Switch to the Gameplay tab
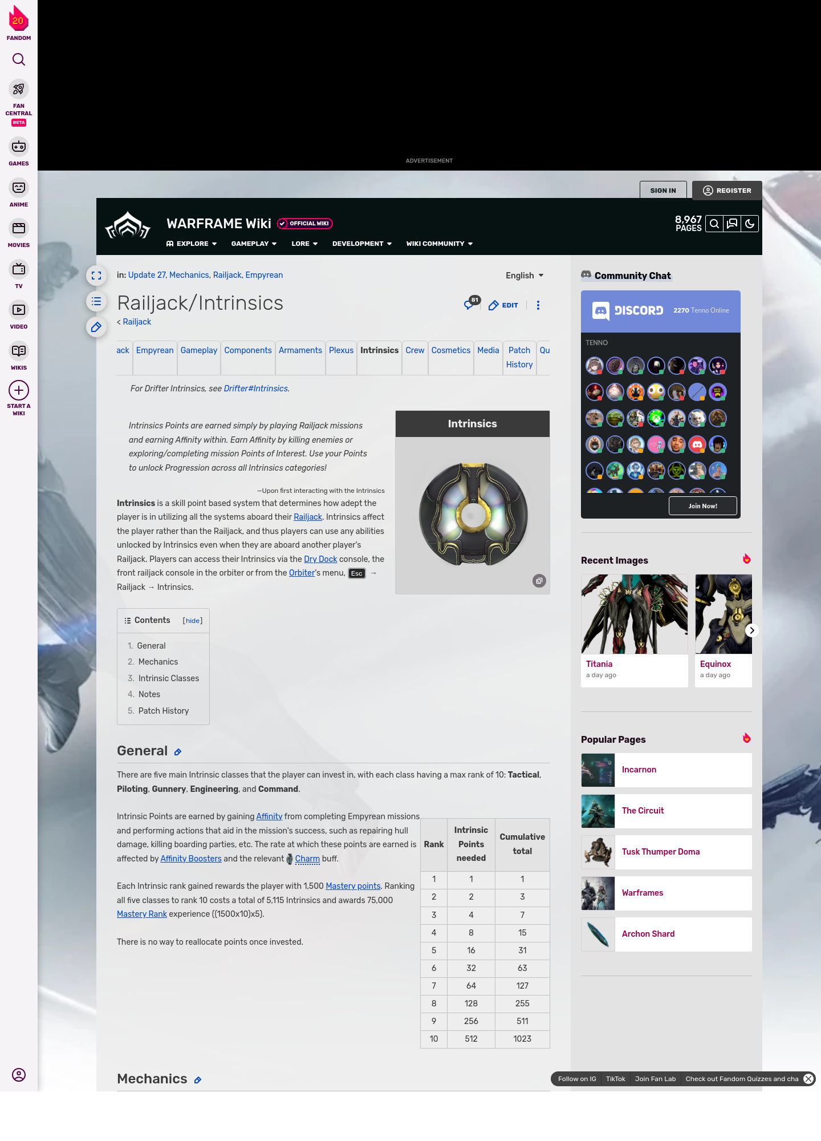The width and height of the screenshot is (821, 1141). point(199,350)
